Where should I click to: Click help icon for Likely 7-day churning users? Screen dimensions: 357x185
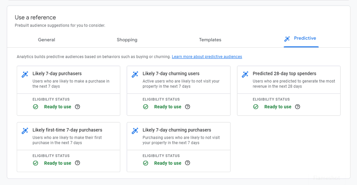point(188,107)
